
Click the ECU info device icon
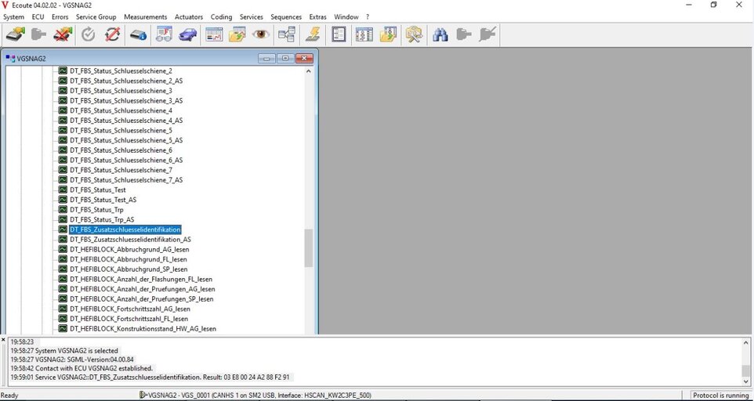tap(138, 34)
